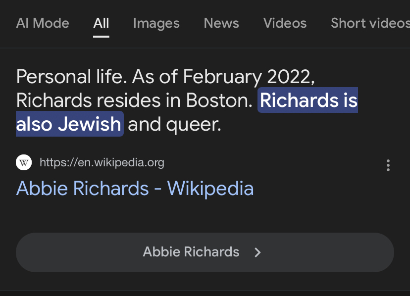Click the words "and queer." in snippet

(x=174, y=124)
